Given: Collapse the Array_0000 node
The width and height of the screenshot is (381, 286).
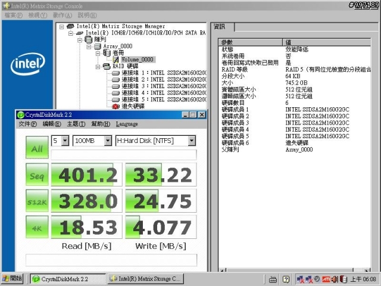Looking at the screenshot, I should click(x=89, y=46).
